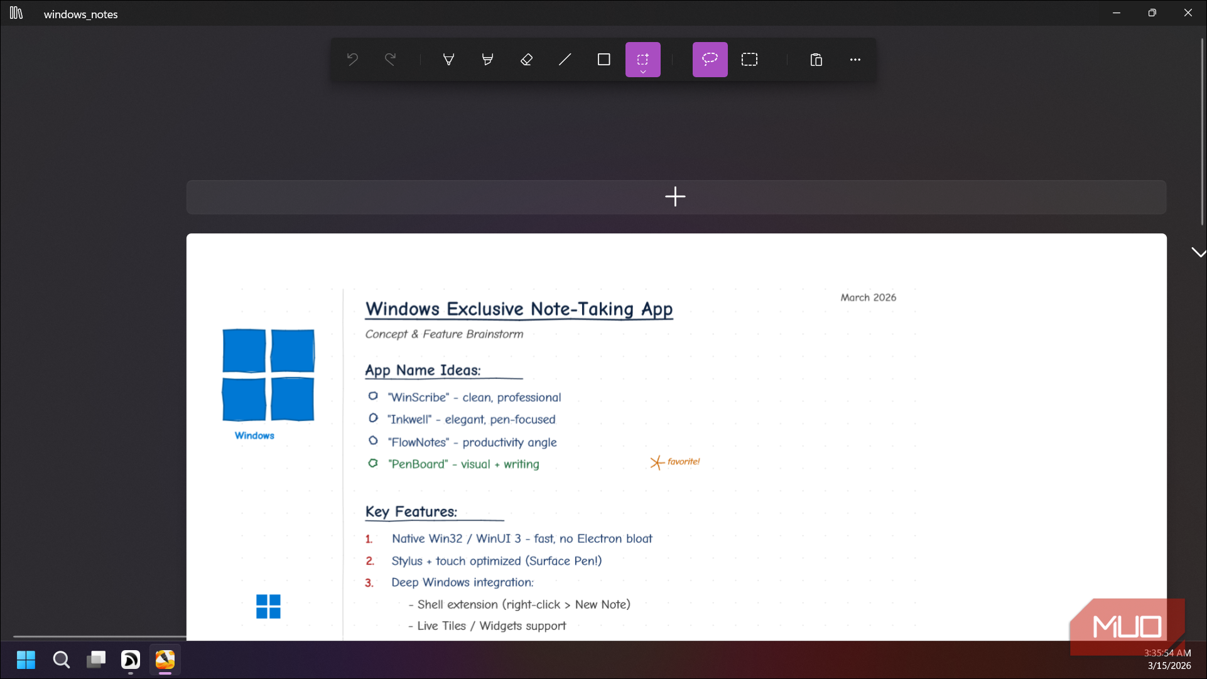Screen dimensions: 1207x679
Task: Select the Line tool
Action: point(565,60)
